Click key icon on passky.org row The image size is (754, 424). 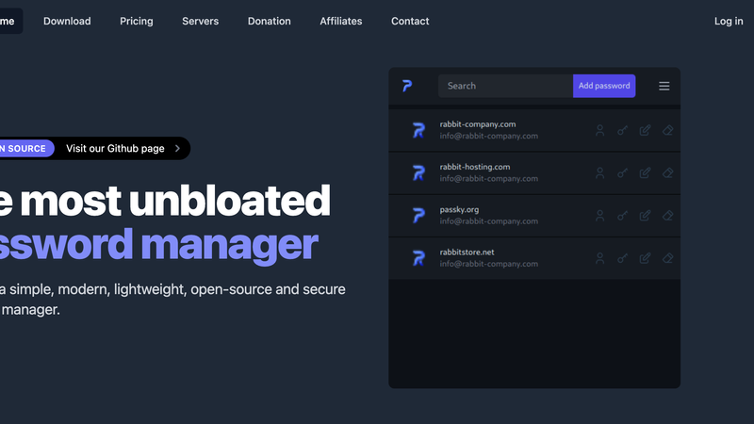click(622, 216)
